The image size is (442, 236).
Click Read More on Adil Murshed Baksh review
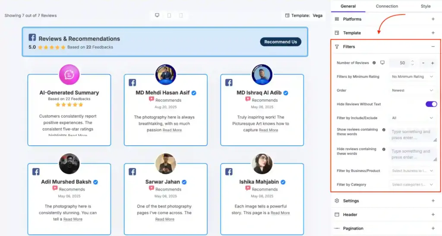pos(73,219)
